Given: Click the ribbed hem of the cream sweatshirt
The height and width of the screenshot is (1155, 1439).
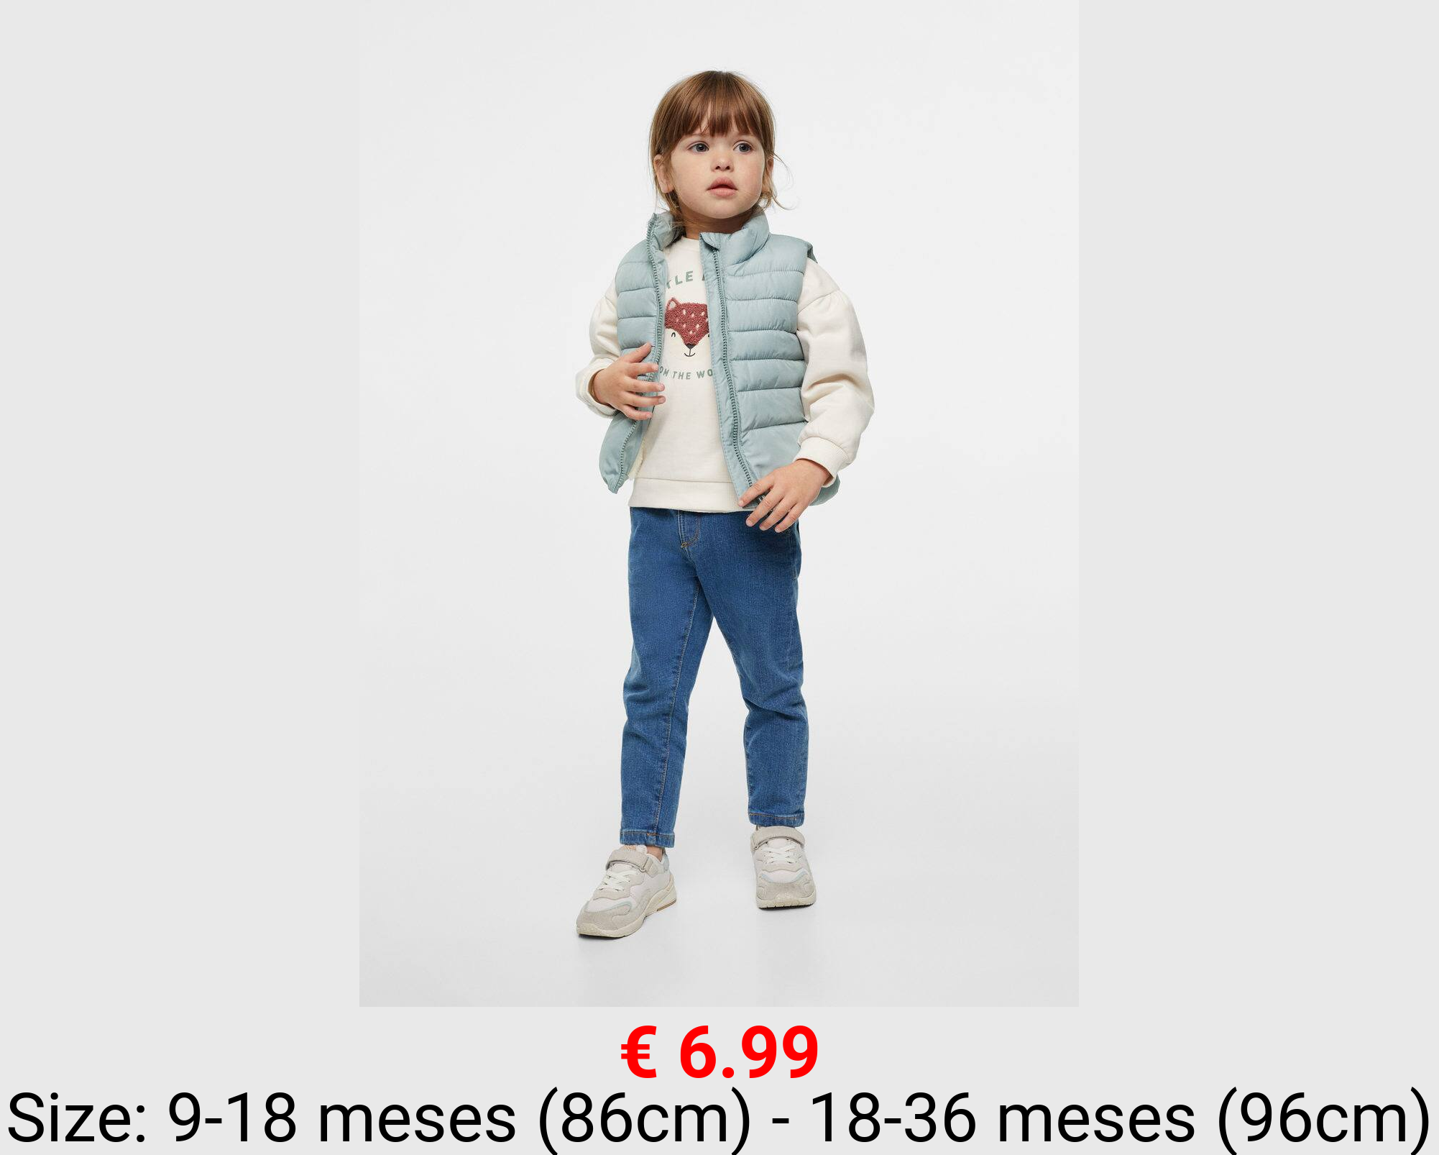Looking at the screenshot, I should (x=683, y=496).
